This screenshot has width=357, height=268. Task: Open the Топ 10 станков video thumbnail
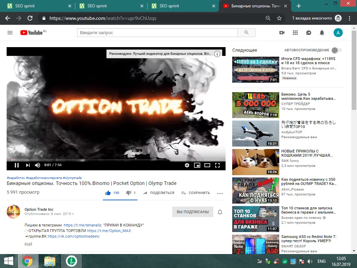[256, 219]
